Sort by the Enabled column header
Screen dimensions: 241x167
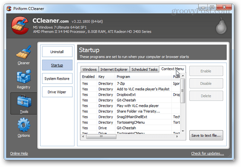tap(88, 77)
